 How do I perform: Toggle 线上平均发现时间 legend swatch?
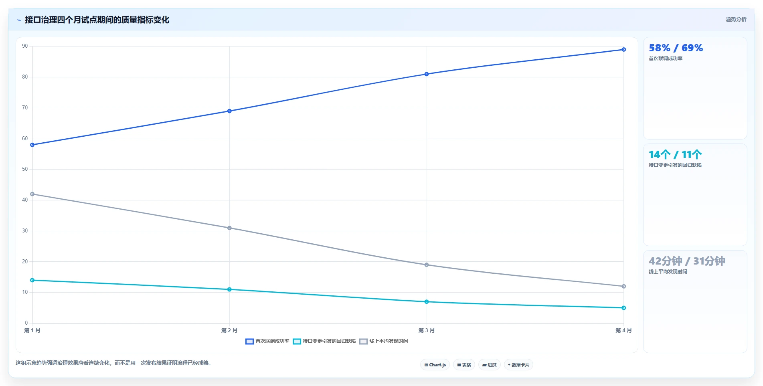pos(363,342)
